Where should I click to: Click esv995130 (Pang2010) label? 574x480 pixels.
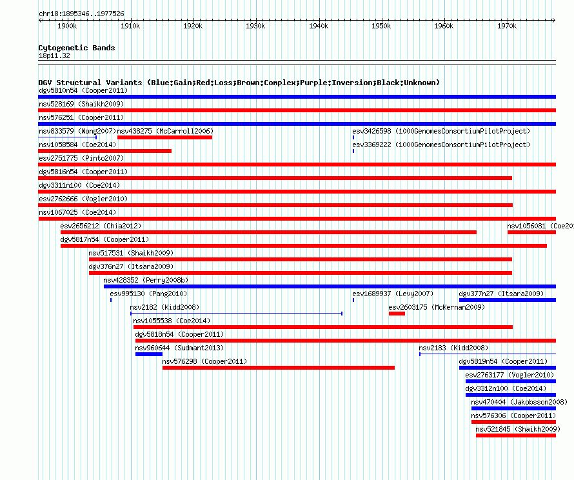[x=148, y=294]
